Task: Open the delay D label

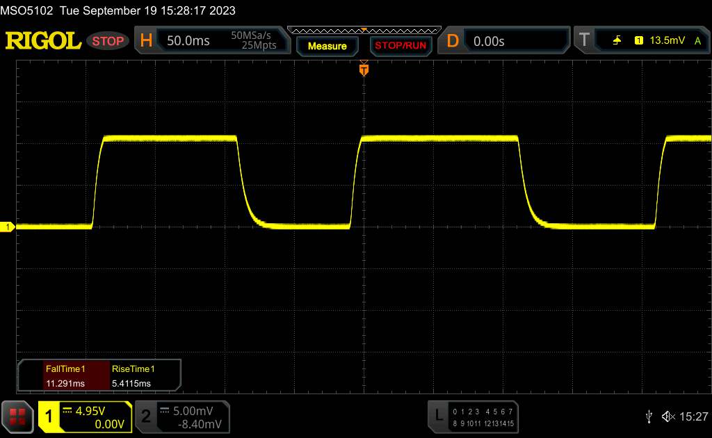Action: click(452, 41)
